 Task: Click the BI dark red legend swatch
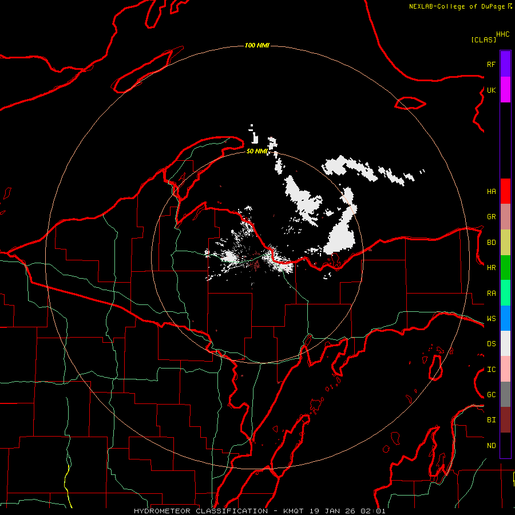click(x=505, y=420)
